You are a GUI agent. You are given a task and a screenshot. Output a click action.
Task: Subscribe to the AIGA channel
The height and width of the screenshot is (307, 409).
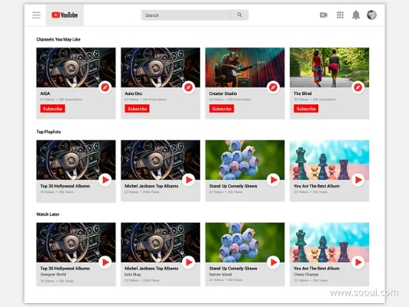click(x=53, y=108)
